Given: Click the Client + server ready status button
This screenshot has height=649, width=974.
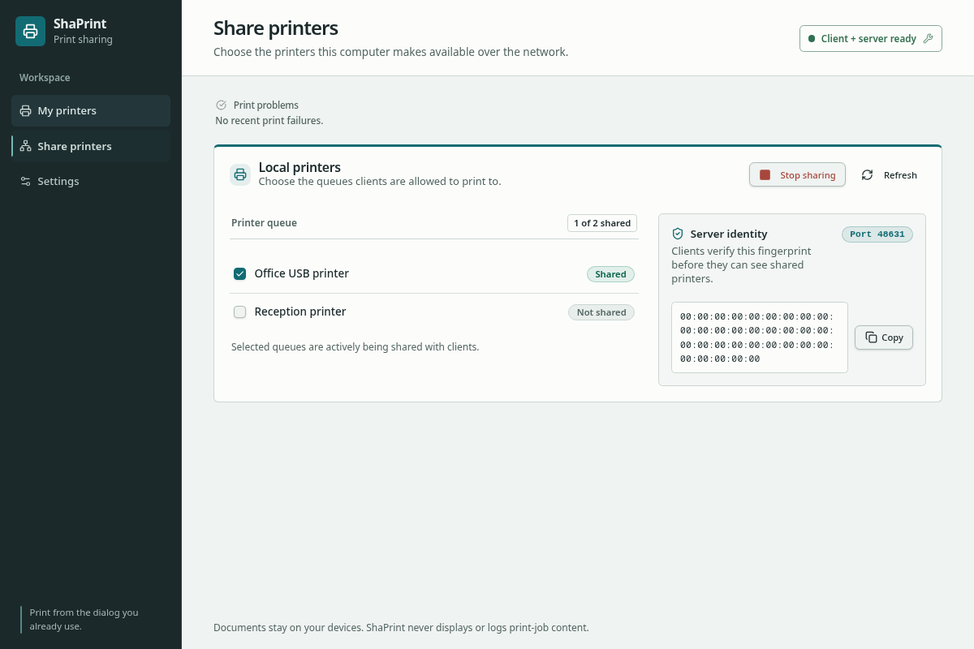Looking at the screenshot, I should [870, 38].
